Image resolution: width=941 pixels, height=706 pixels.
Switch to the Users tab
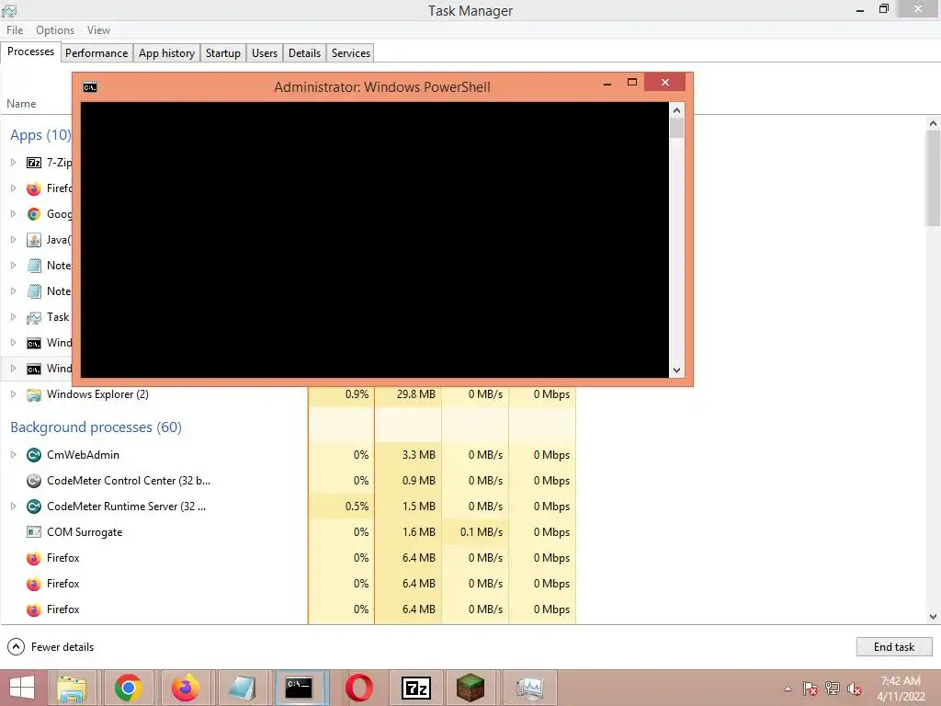tap(265, 53)
